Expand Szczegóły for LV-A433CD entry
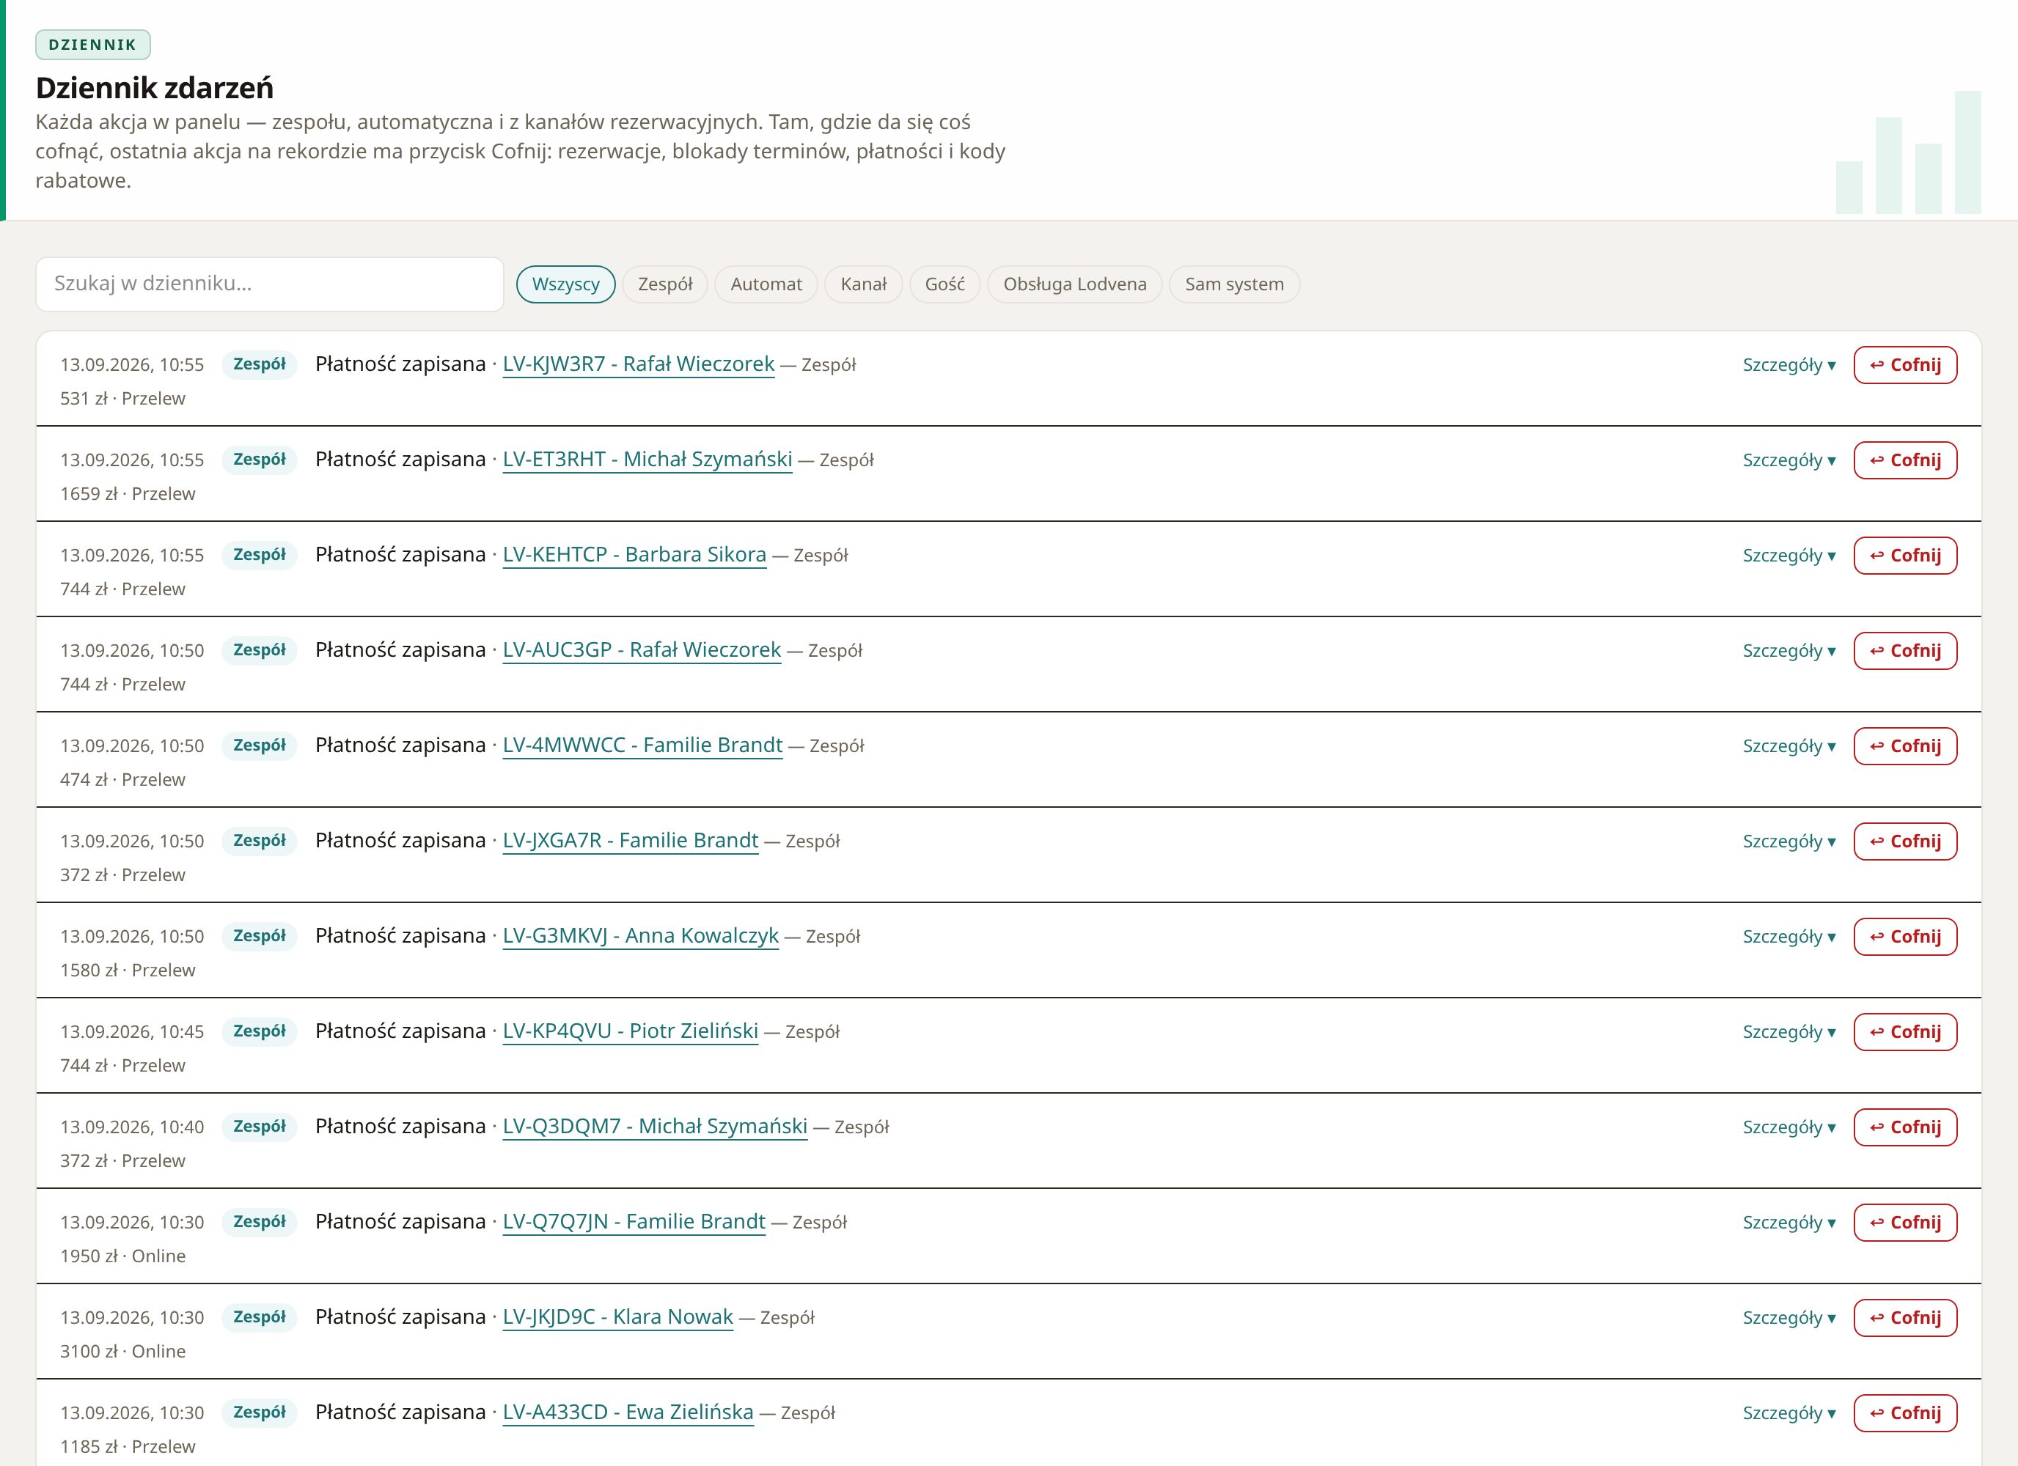2018x1466 pixels. [1788, 1412]
